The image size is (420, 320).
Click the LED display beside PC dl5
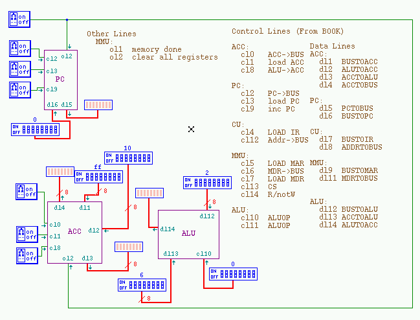point(98,105)
